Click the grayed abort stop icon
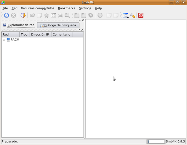Screen dimensions: 187x145 coord(13,15)
